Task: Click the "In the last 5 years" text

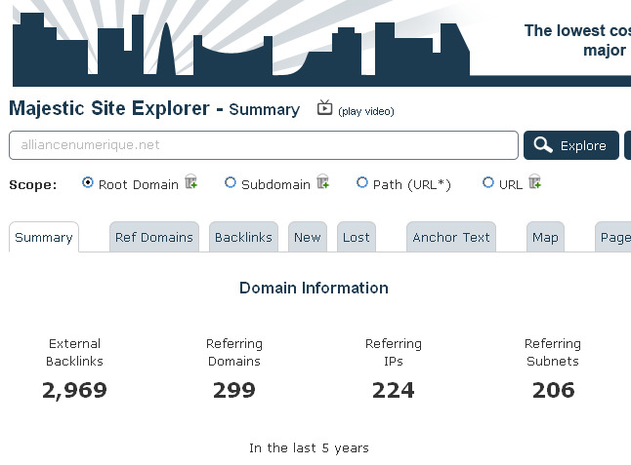Action: pyautogui.click(x=309, y=447)
